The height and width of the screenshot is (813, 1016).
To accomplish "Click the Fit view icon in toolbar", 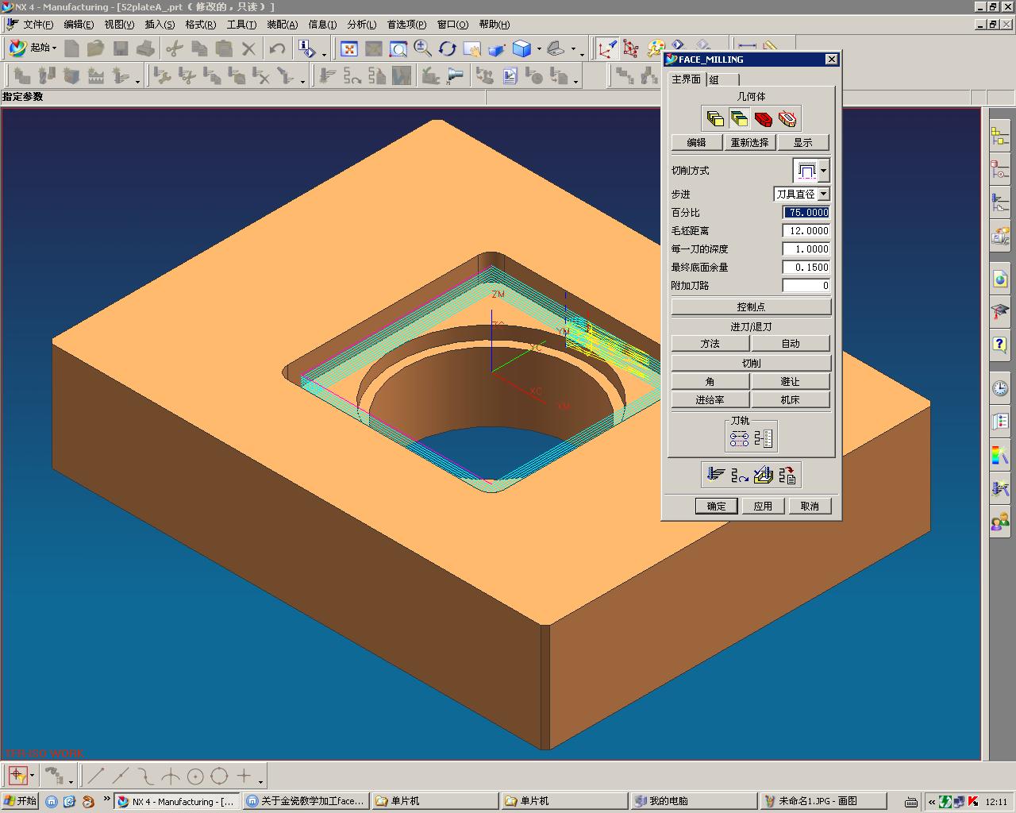I will point(349,49).
